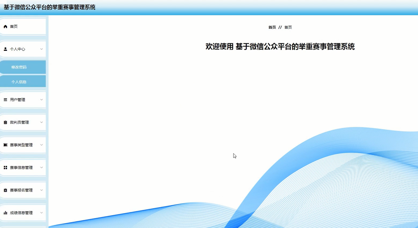Expand the 成绩信息管理 chevron
This screenshot has height=228, width=418.
coord(42,213)
